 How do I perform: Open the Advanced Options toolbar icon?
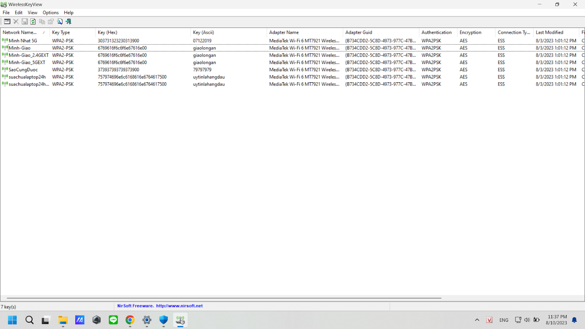(x=7, y=22)
